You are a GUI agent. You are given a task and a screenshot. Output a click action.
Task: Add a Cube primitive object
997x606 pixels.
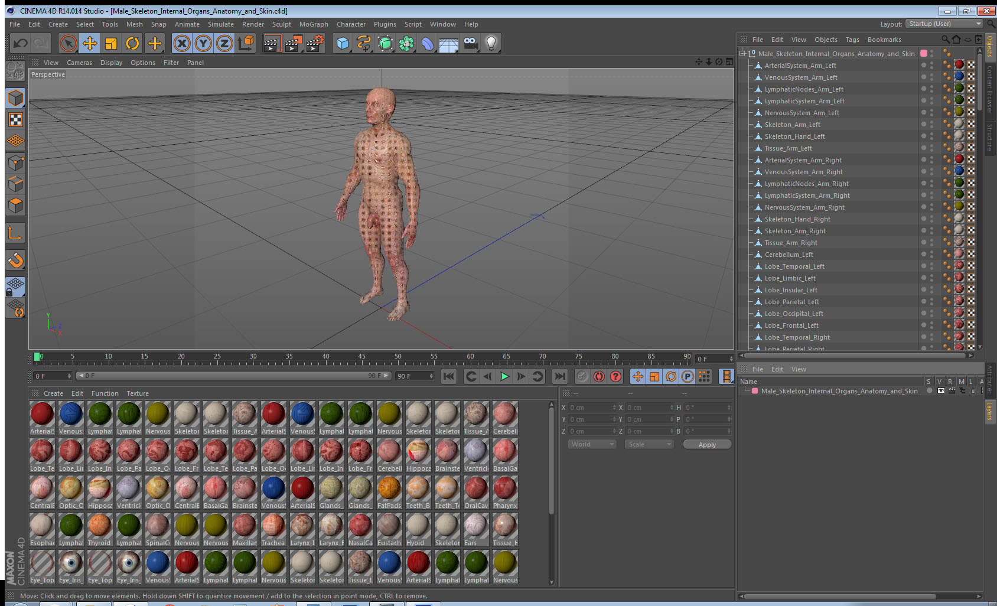(x=343, y=43)
